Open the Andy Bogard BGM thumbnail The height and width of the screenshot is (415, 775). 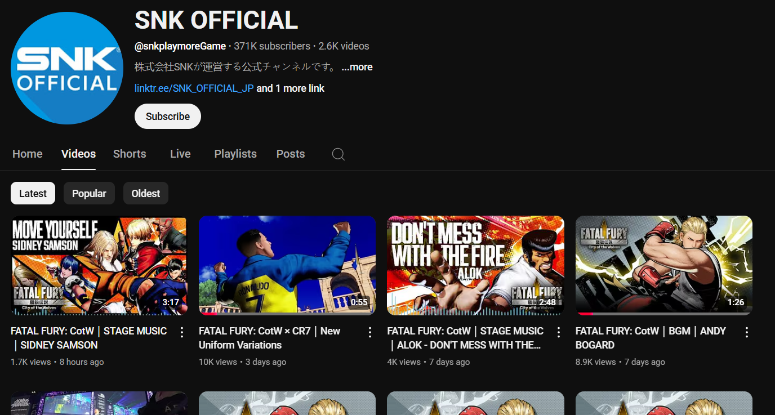664,265
